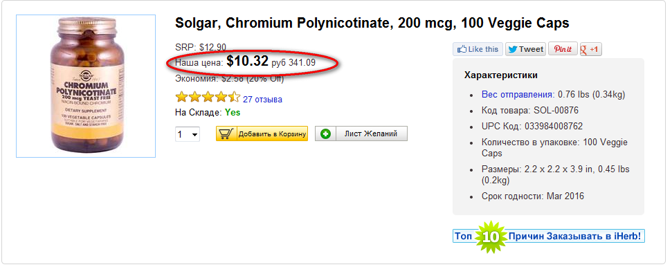Pin the product with Pinit button
Screen dimensions: 672x267
(x=563, y=49)
